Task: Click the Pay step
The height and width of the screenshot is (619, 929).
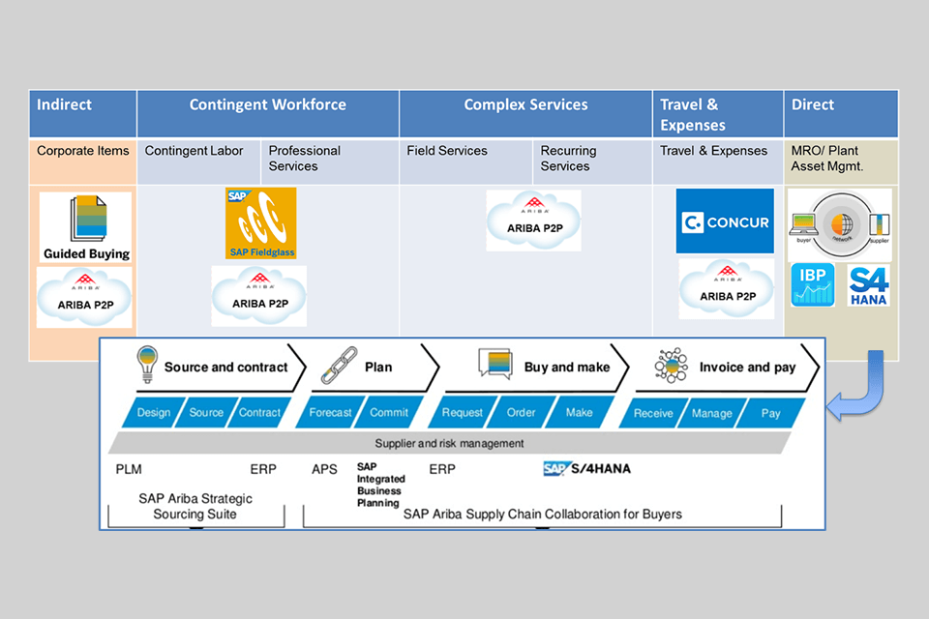Action: point(770,413)
